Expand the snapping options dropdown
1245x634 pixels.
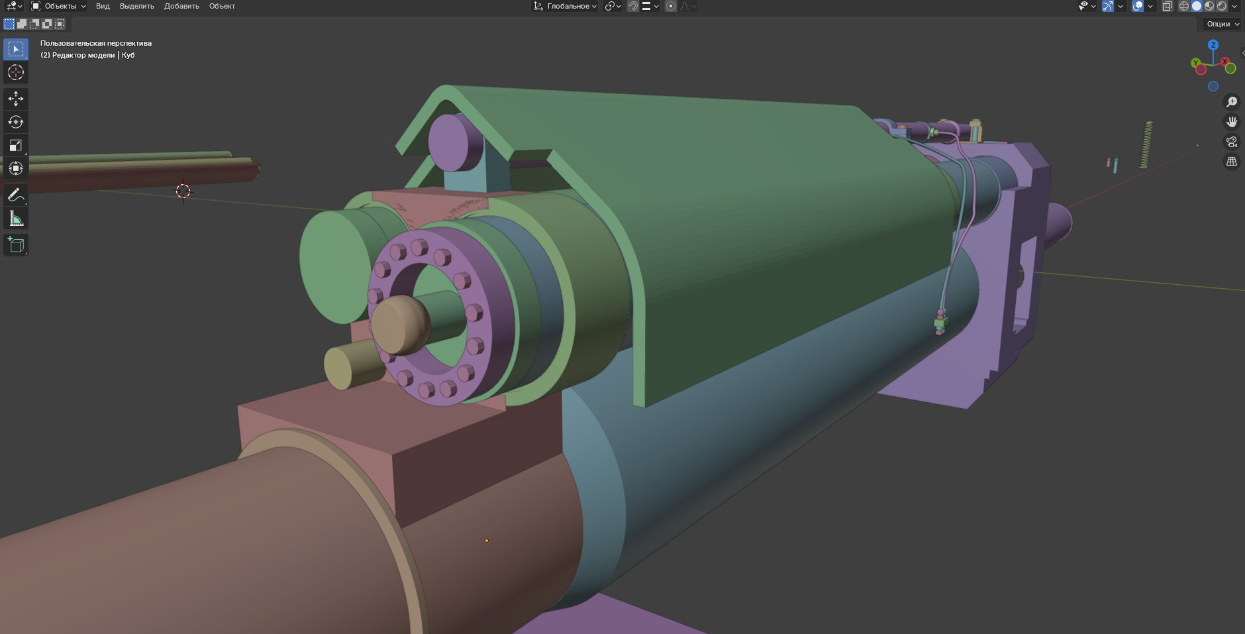pyautogui.click(x=651, y=6)
